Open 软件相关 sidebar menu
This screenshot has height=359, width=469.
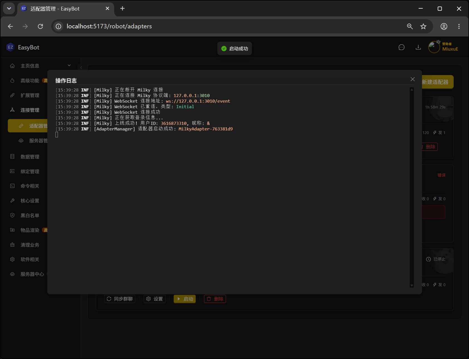click(30, 259)
